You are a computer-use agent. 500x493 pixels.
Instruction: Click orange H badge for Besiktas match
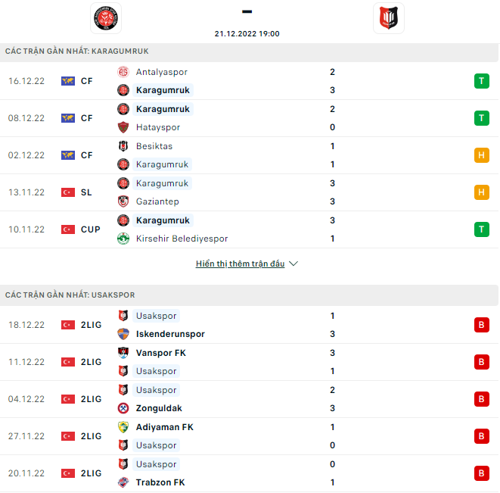[482, 155]
